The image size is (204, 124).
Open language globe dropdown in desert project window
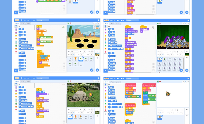22,20
